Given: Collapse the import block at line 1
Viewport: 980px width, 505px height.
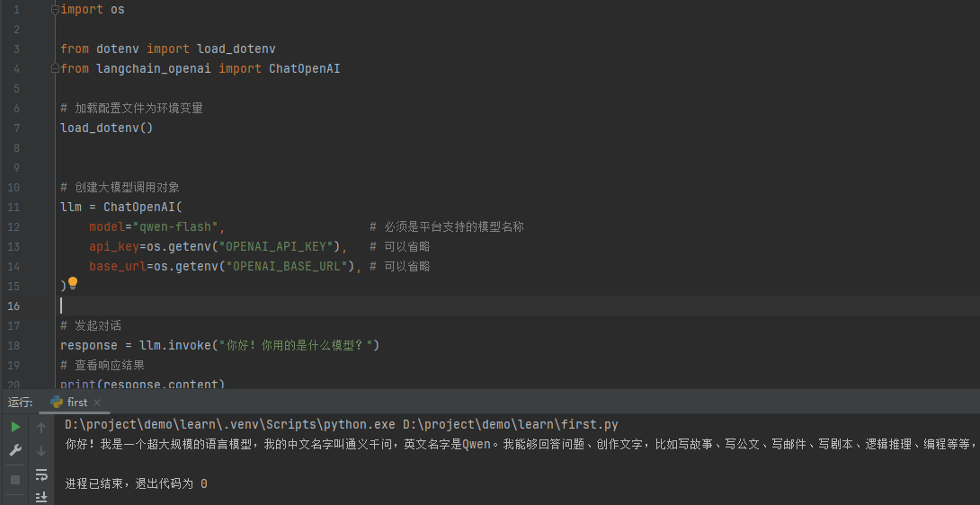Looking at the screenshot, I should click(56, 10).
